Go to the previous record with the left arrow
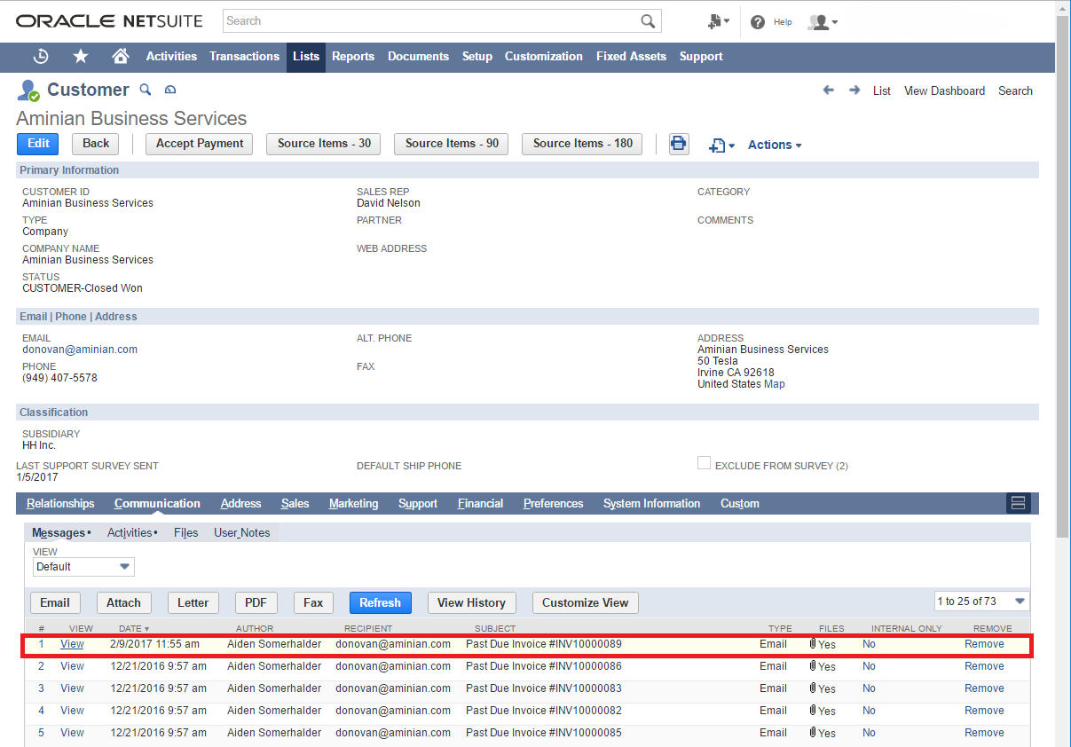 829,90
